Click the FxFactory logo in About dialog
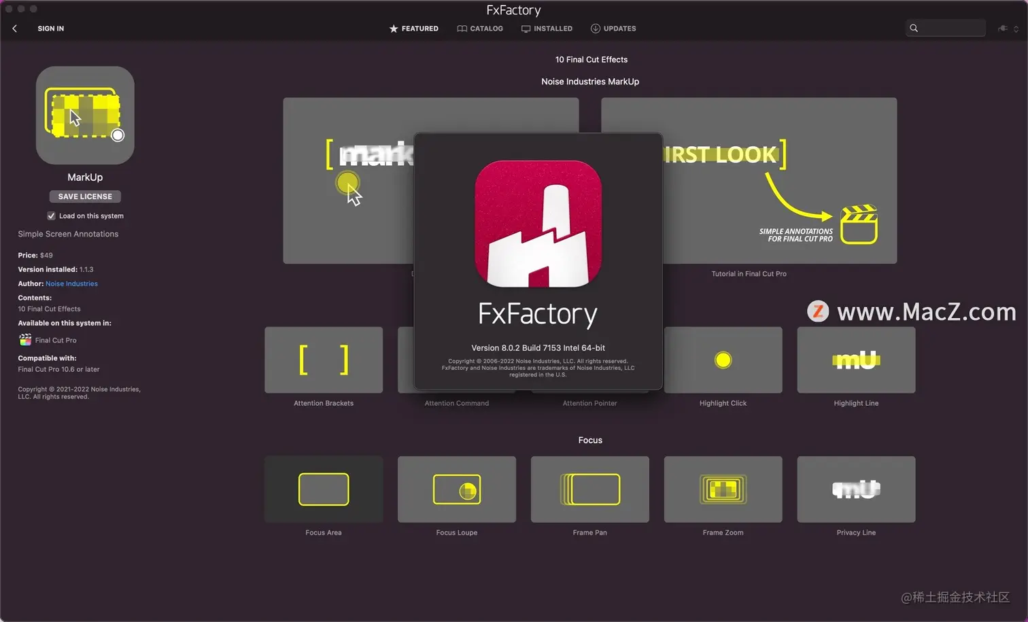This screenshot has height=622, width=1028. [538, 224]
